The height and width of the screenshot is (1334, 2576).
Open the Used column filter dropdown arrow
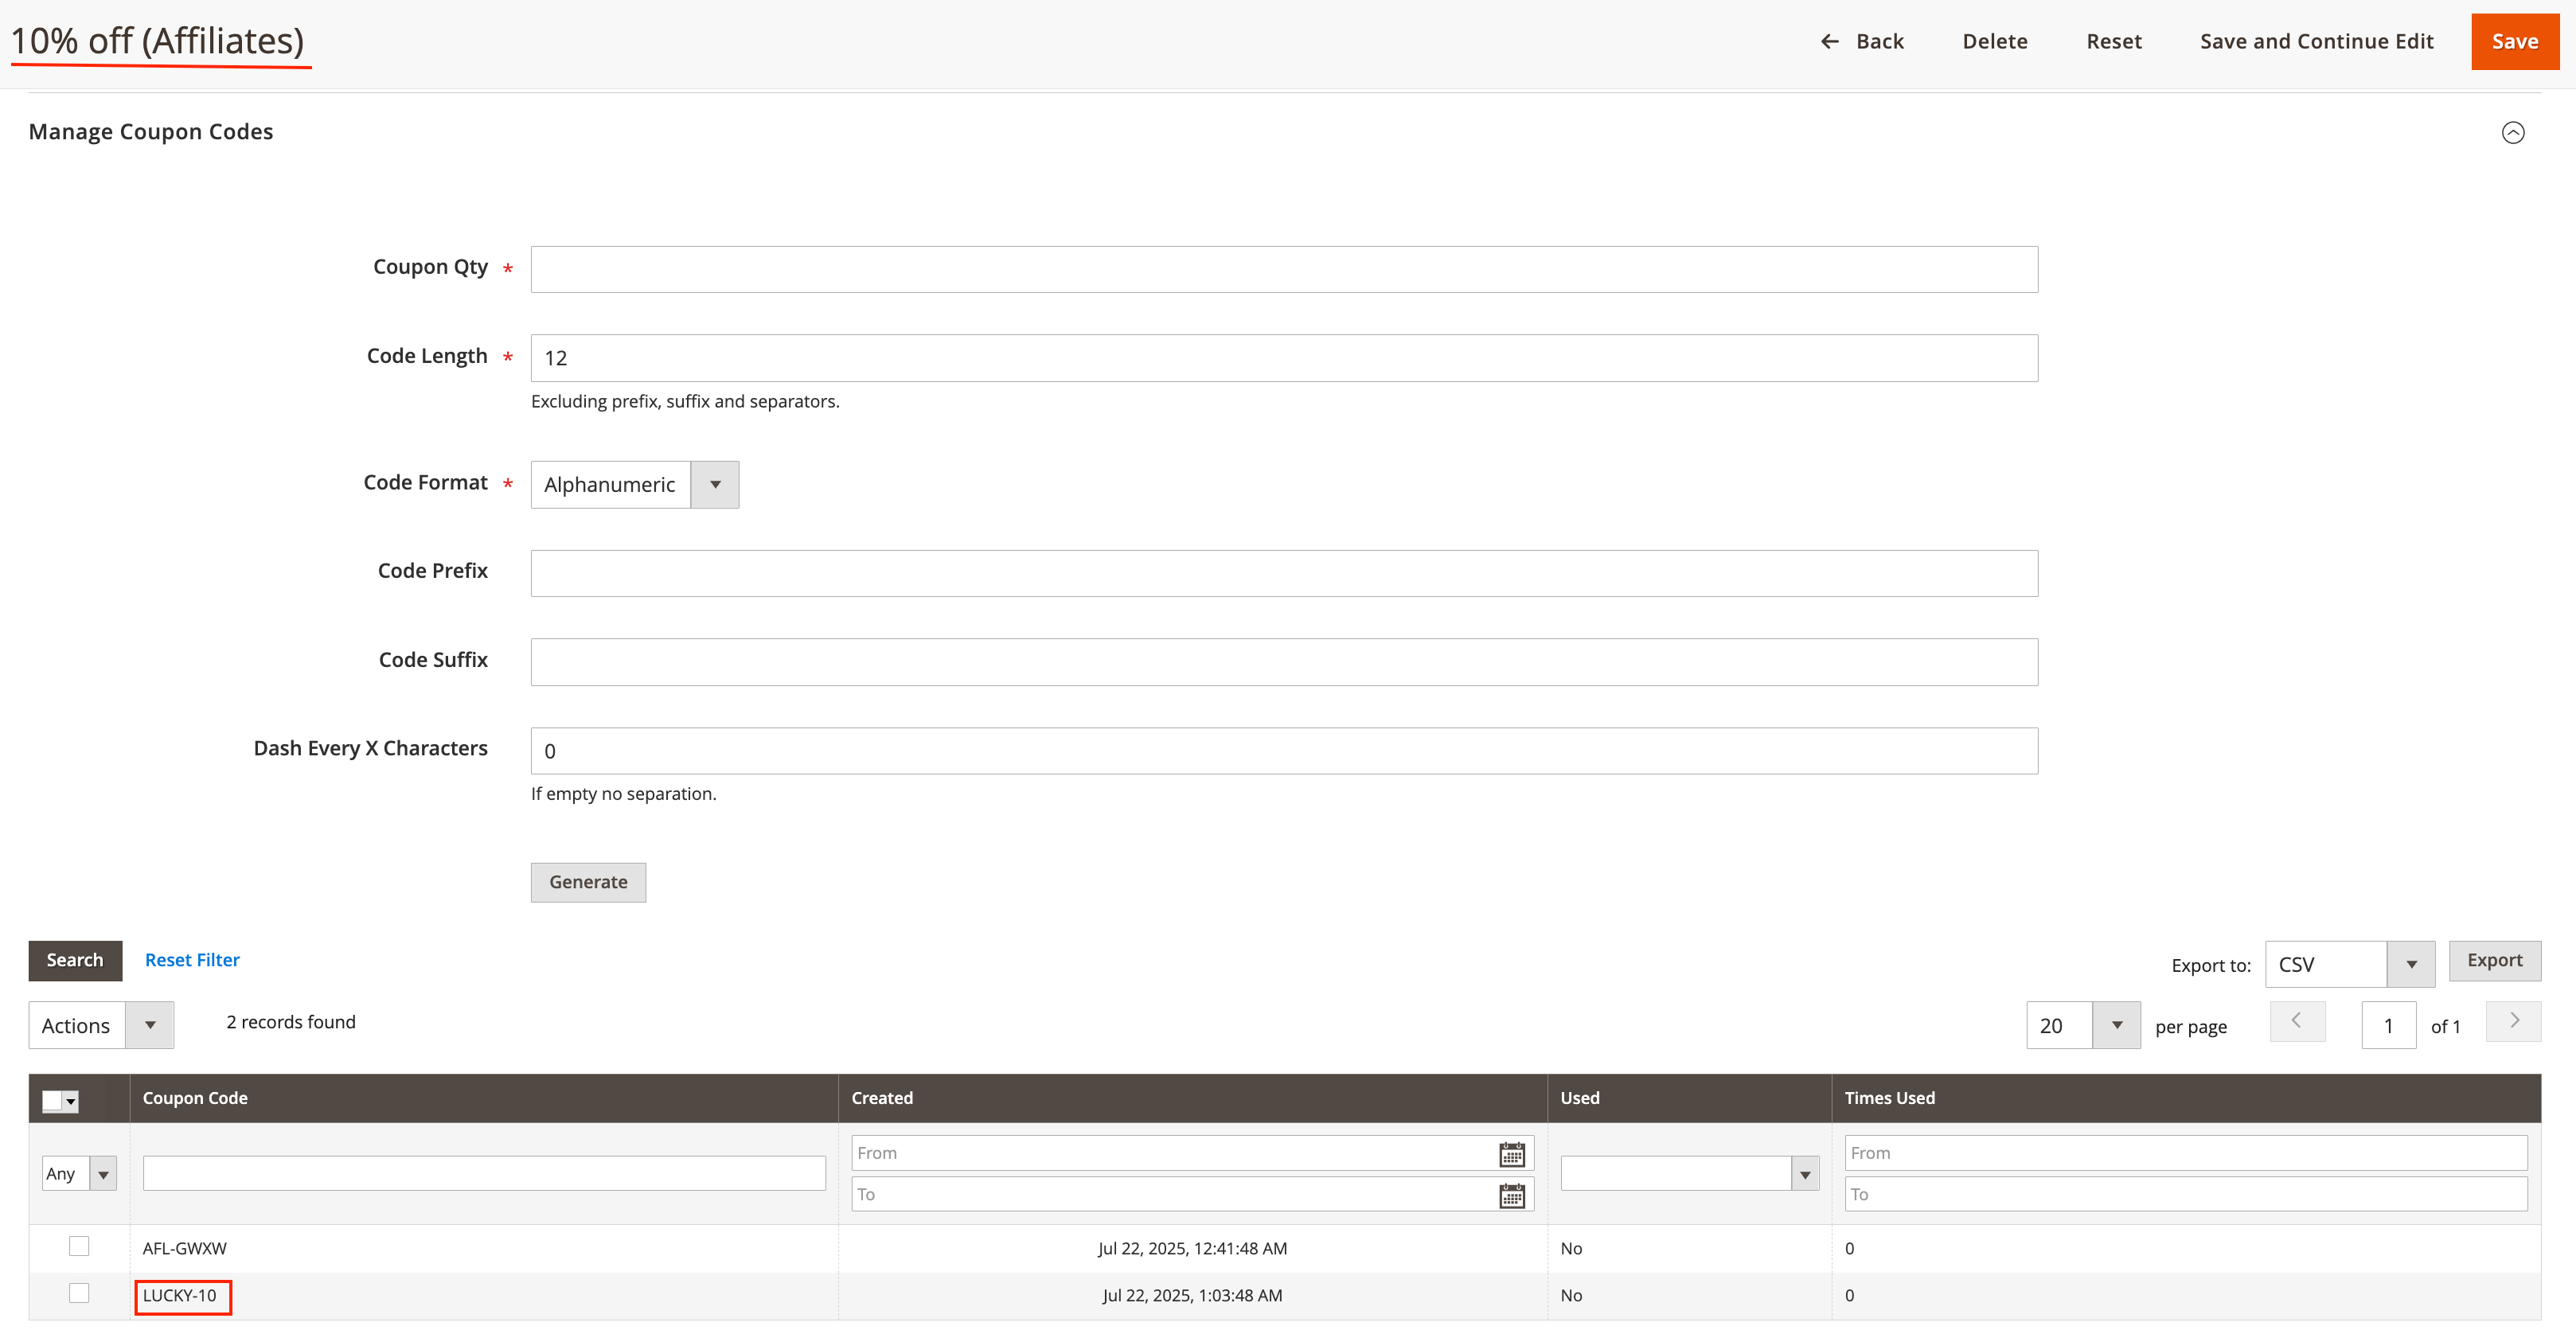[x=1805, y=1172]
